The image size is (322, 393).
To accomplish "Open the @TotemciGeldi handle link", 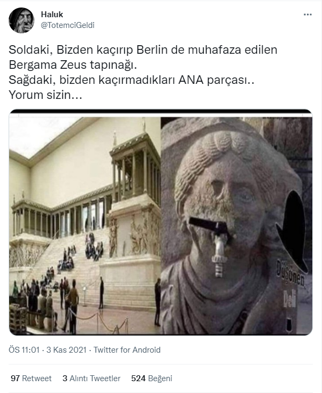I will tap(68, 25).
